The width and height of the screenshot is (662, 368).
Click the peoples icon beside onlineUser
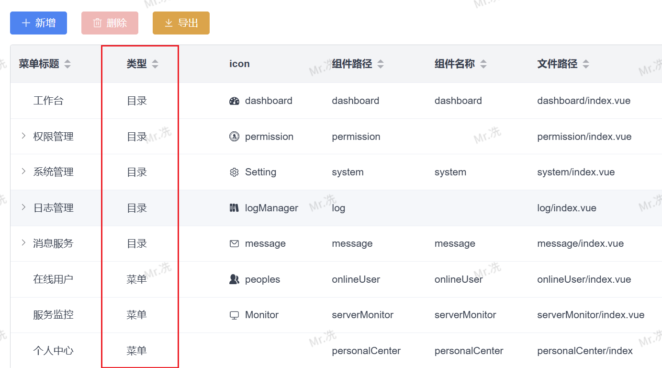tap(234, 279)
